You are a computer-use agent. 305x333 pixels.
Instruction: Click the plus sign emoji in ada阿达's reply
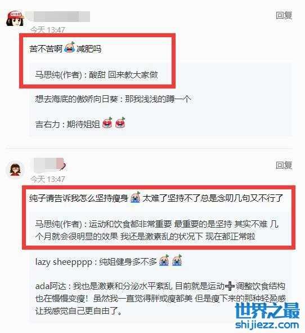pos(230,286)
